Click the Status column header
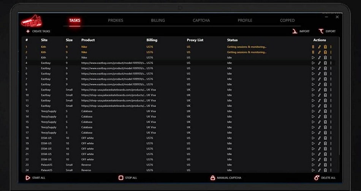361x191 pixels. tap(232, 40)
